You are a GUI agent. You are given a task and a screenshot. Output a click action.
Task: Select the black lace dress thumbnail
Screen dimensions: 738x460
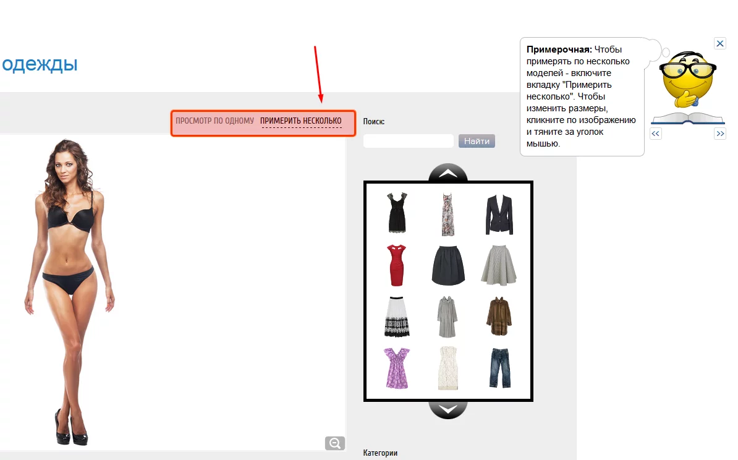click(x=397, y=213)
